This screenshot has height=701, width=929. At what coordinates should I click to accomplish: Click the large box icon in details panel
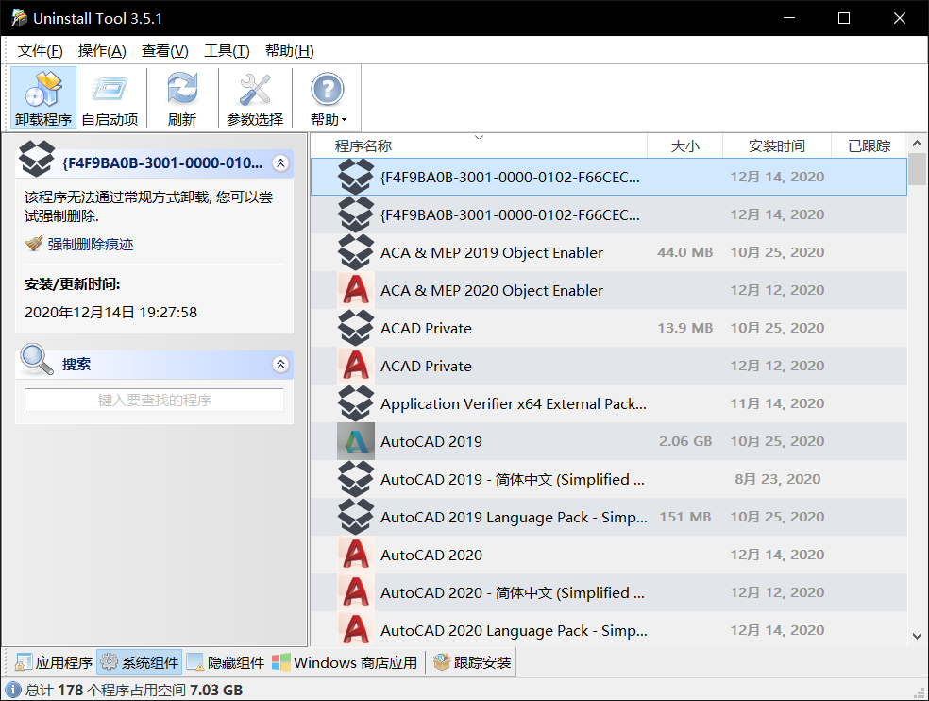click(x=37, y=159)
